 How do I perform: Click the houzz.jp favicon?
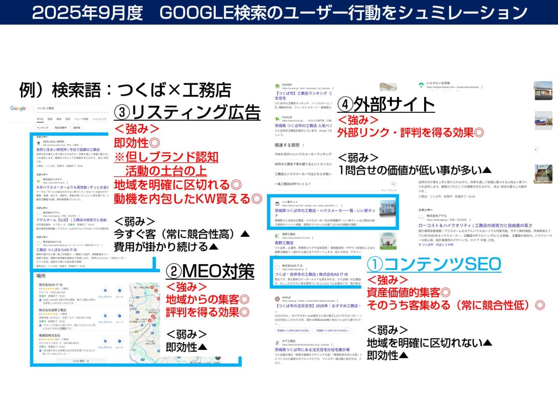tap(277, 119)
